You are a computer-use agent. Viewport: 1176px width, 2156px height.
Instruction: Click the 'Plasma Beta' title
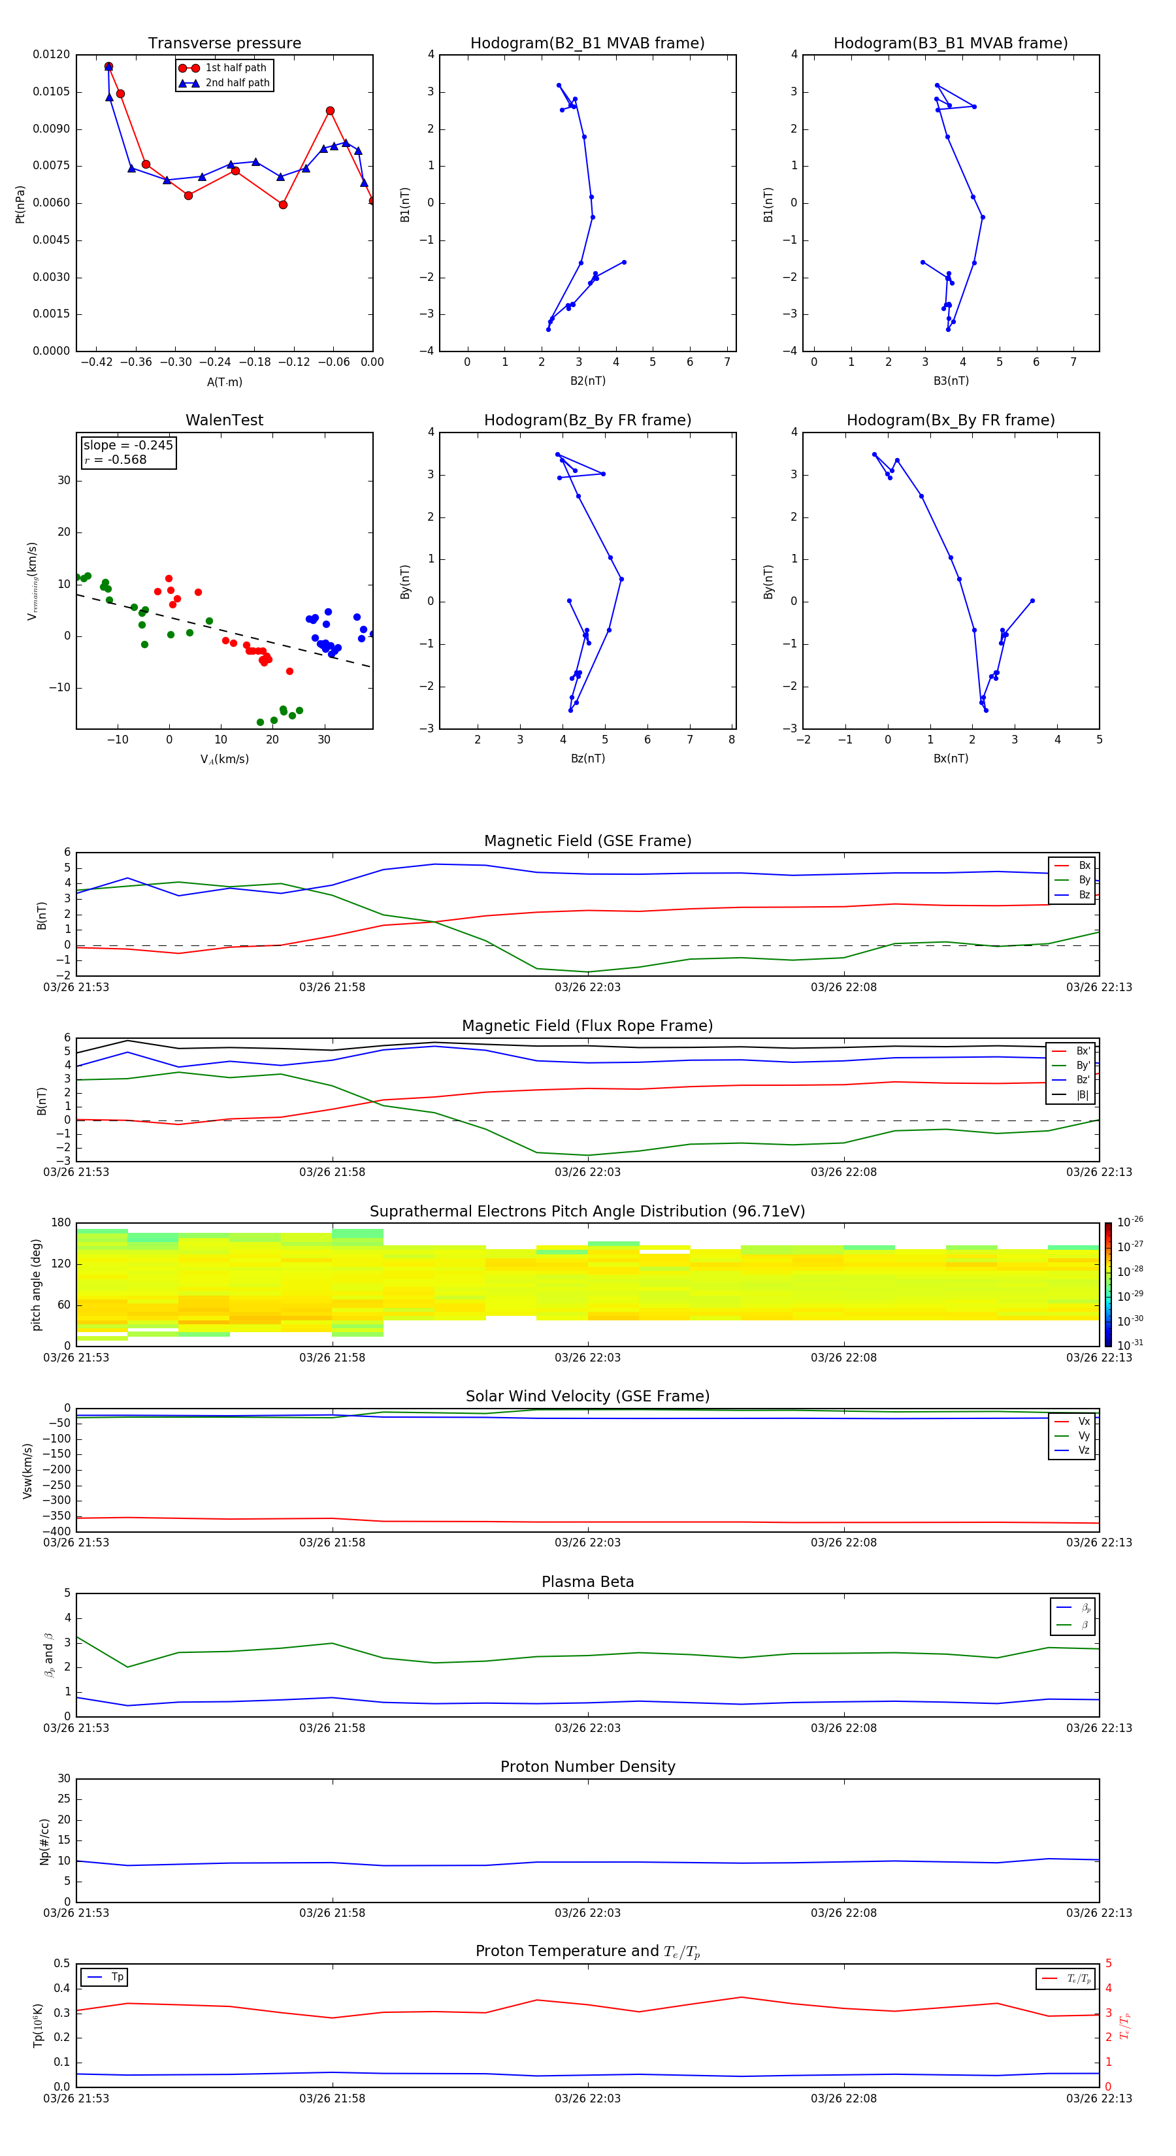(x=587, y=1582)
